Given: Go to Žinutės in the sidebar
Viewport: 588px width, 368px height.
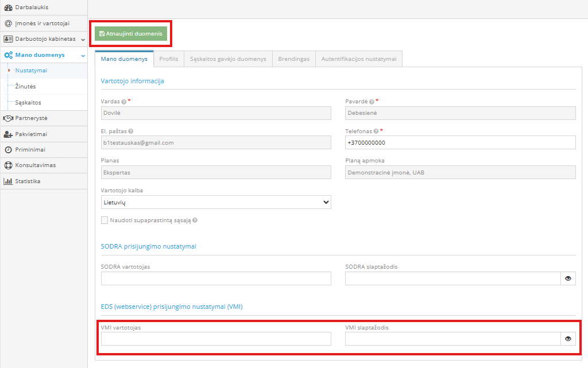Looking at the screenshot, I should 25,87.
